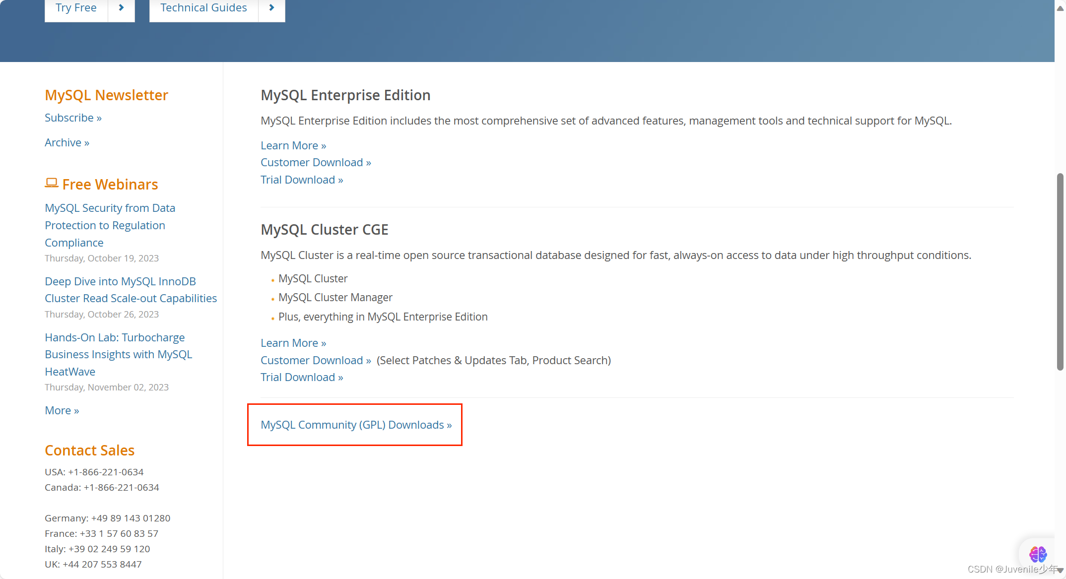This screenshot has width=1066, height=579.
Task: Select the 'Thursday, October 19, 2023' date
Action: (102, 258)
